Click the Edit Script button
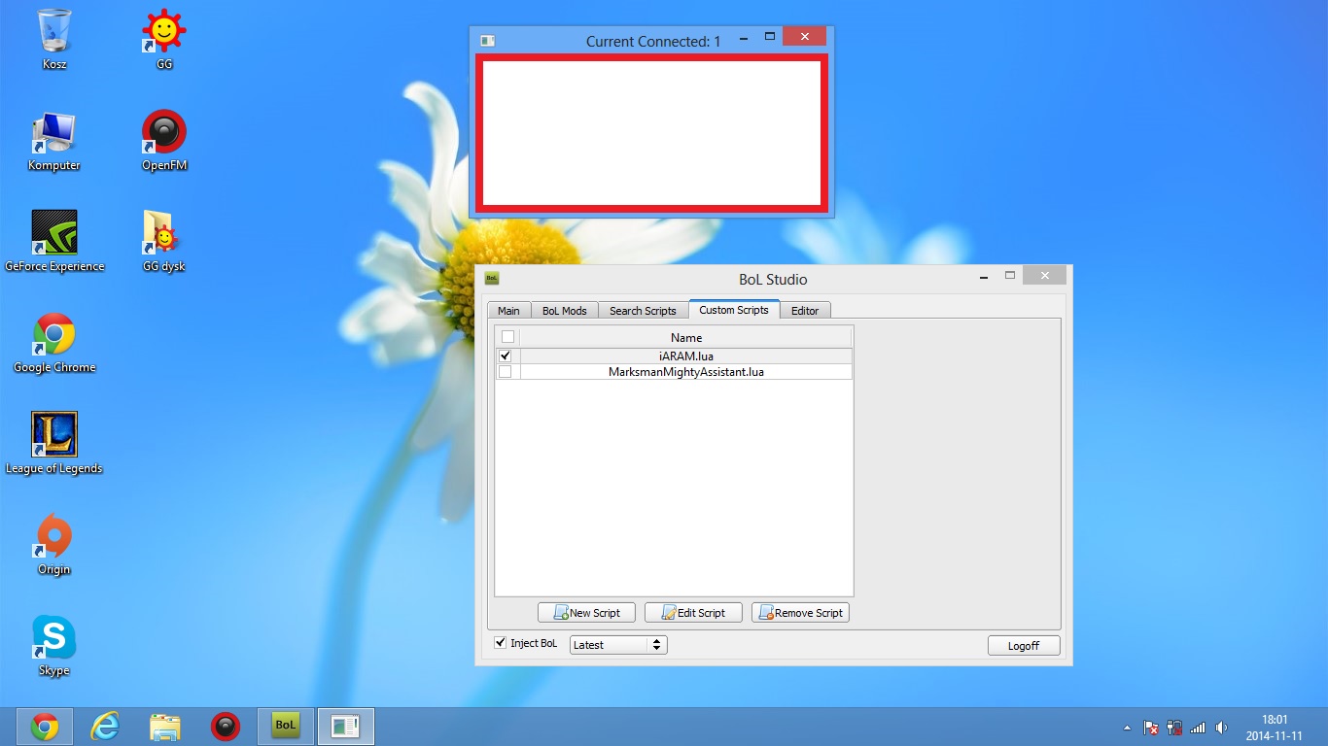The image size is (1328, 746). tap(693, 613)
